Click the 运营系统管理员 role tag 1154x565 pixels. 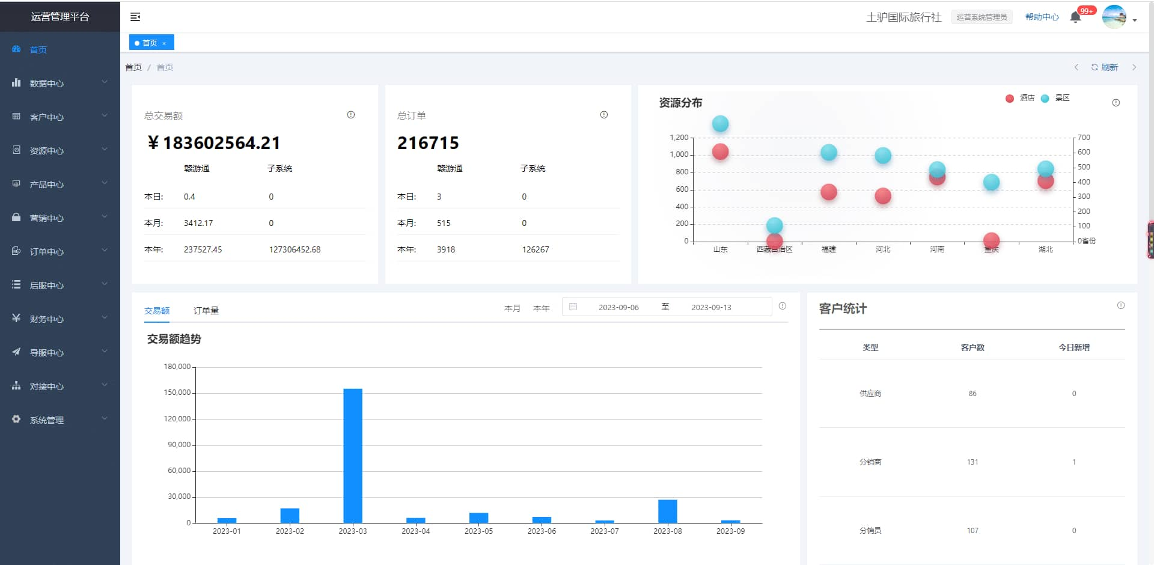click(x=982, y=17)
